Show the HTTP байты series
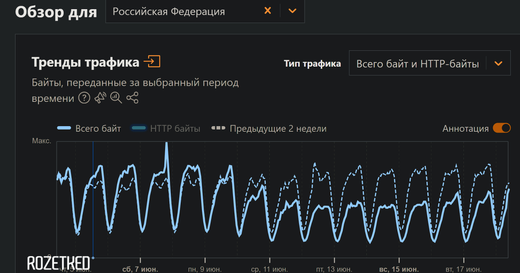The height and width of the screenshot is (273, 520). [166, 128]
